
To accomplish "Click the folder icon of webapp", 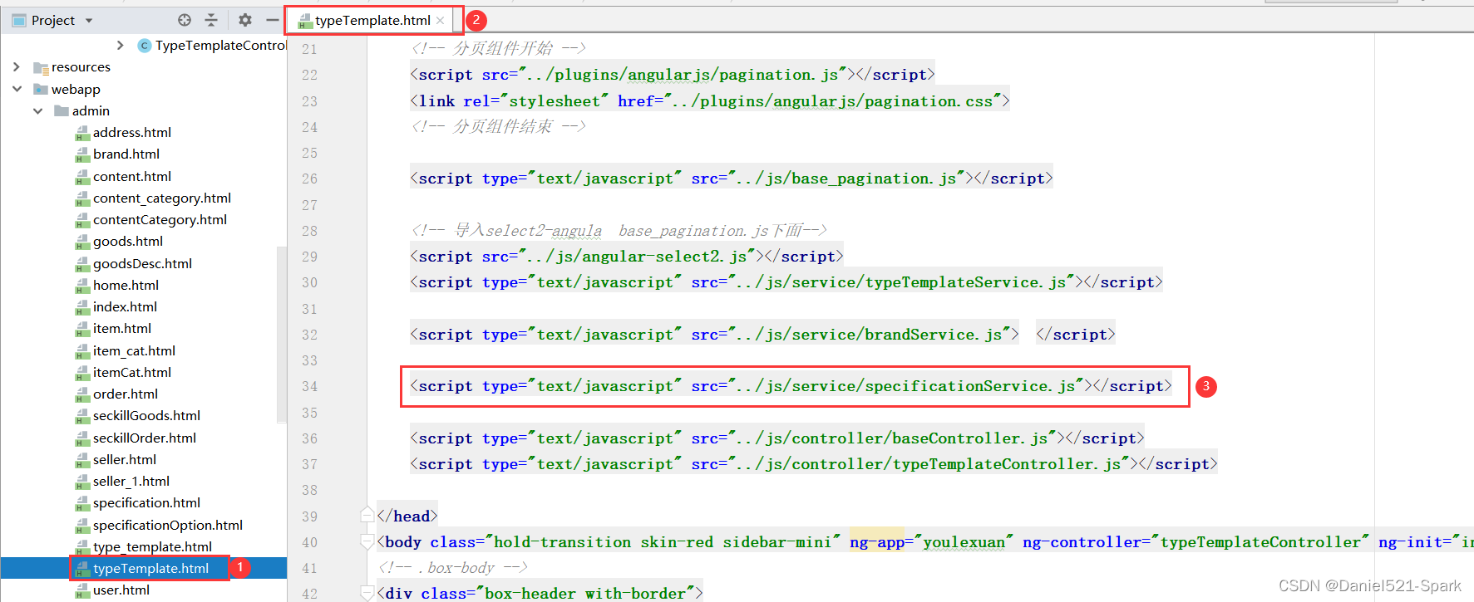I will 40,89.
